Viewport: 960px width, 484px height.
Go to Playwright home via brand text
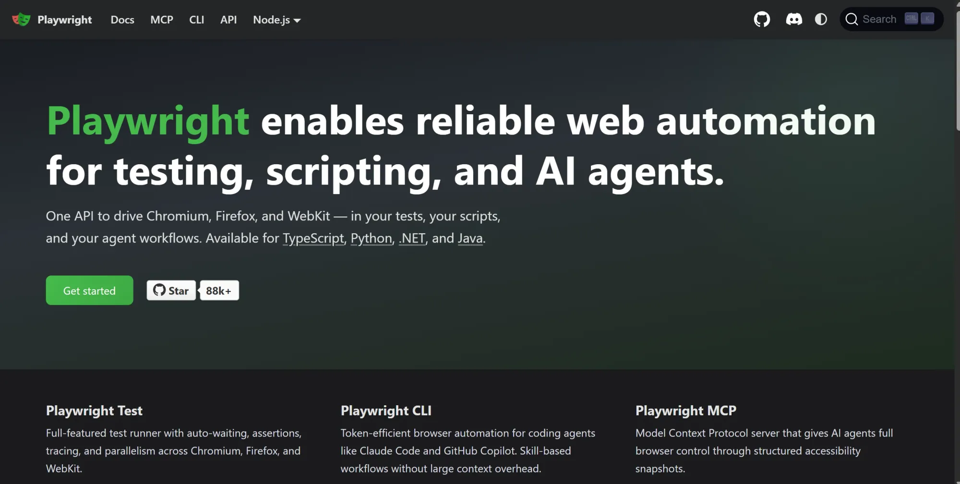(65, 20)
